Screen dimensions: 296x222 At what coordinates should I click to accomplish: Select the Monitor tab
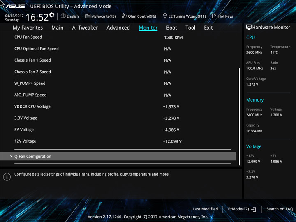pyautogui.click(x=148, y=28)
